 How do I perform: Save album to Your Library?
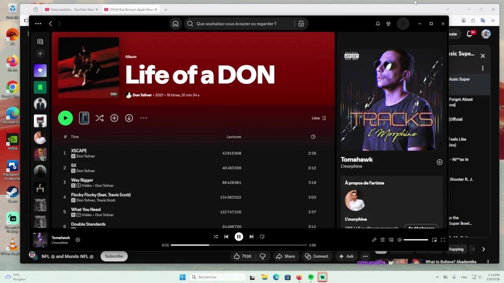[114, 118]
